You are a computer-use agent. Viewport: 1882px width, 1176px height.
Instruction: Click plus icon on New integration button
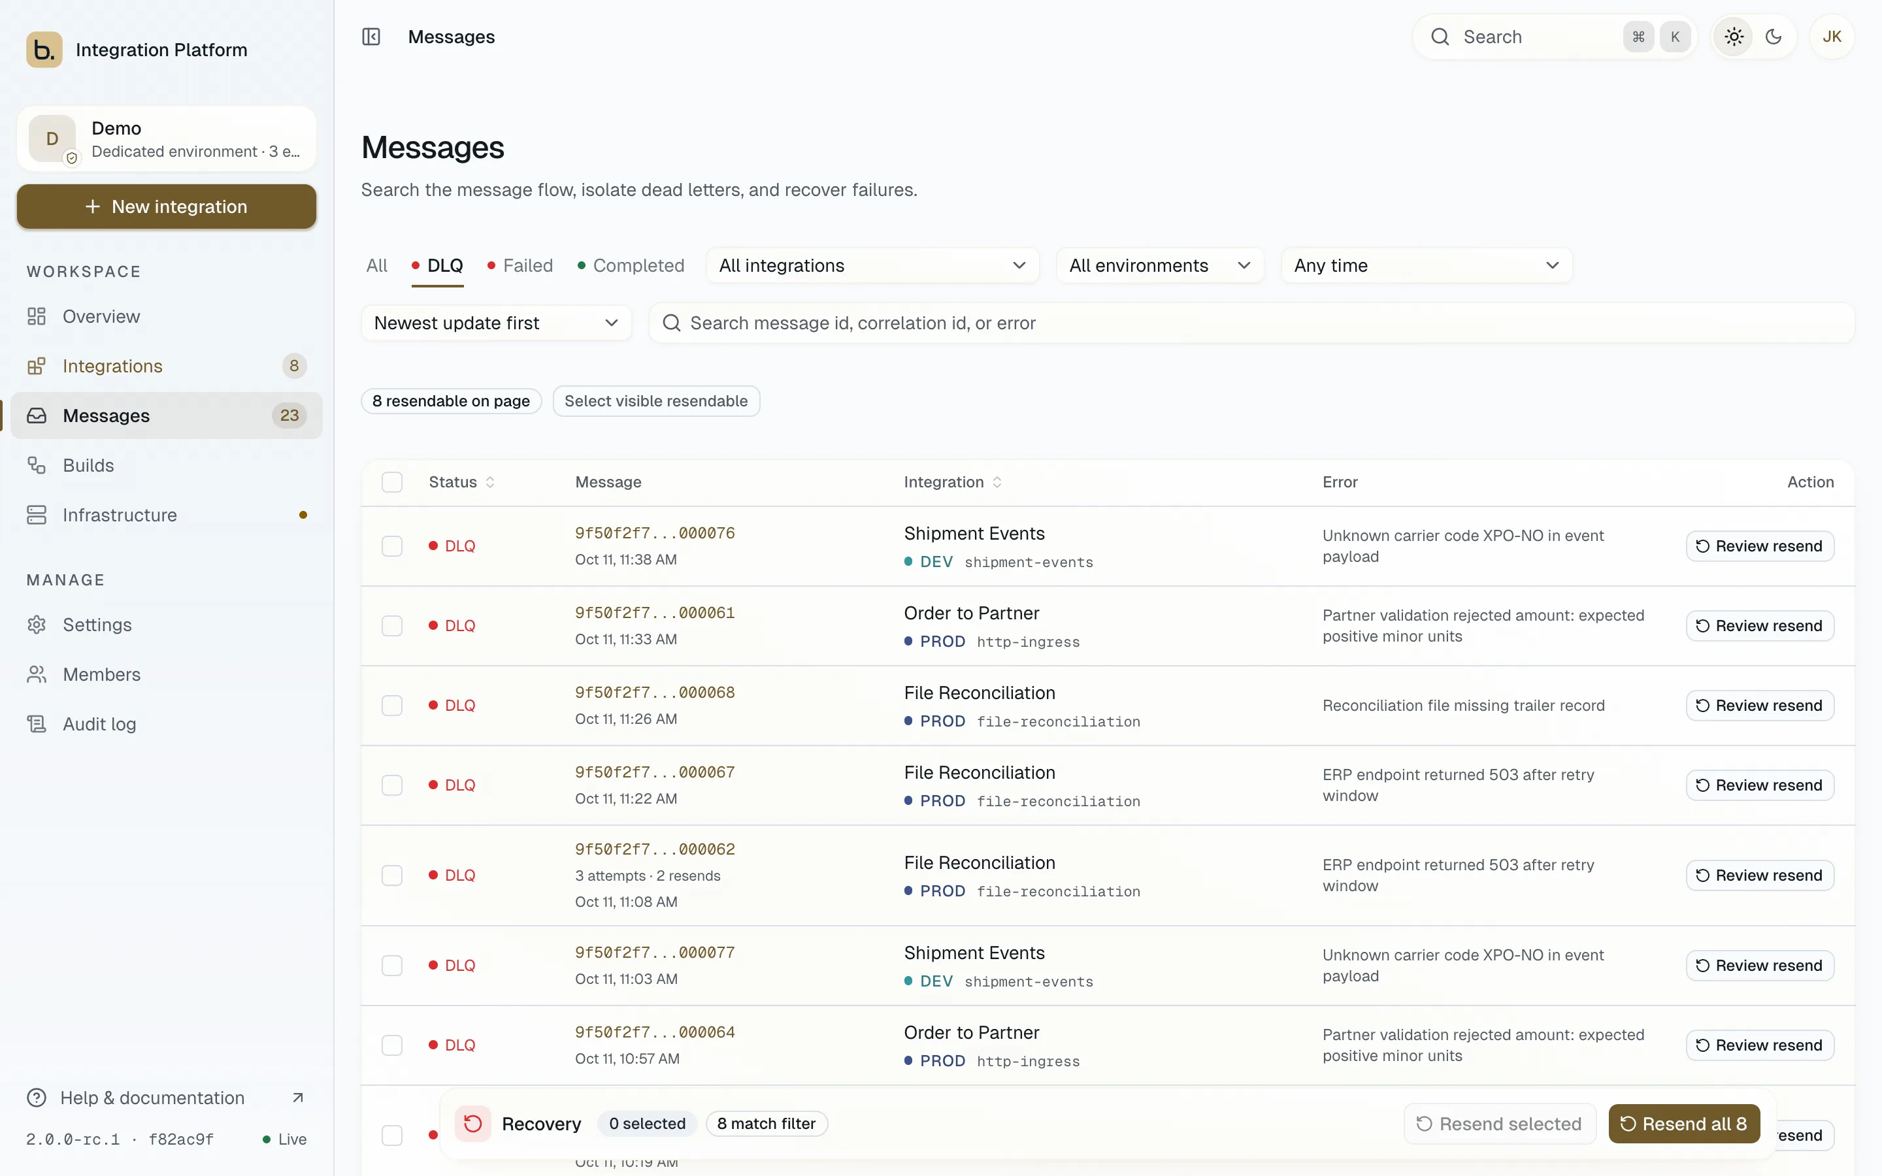tap(93, 206)
